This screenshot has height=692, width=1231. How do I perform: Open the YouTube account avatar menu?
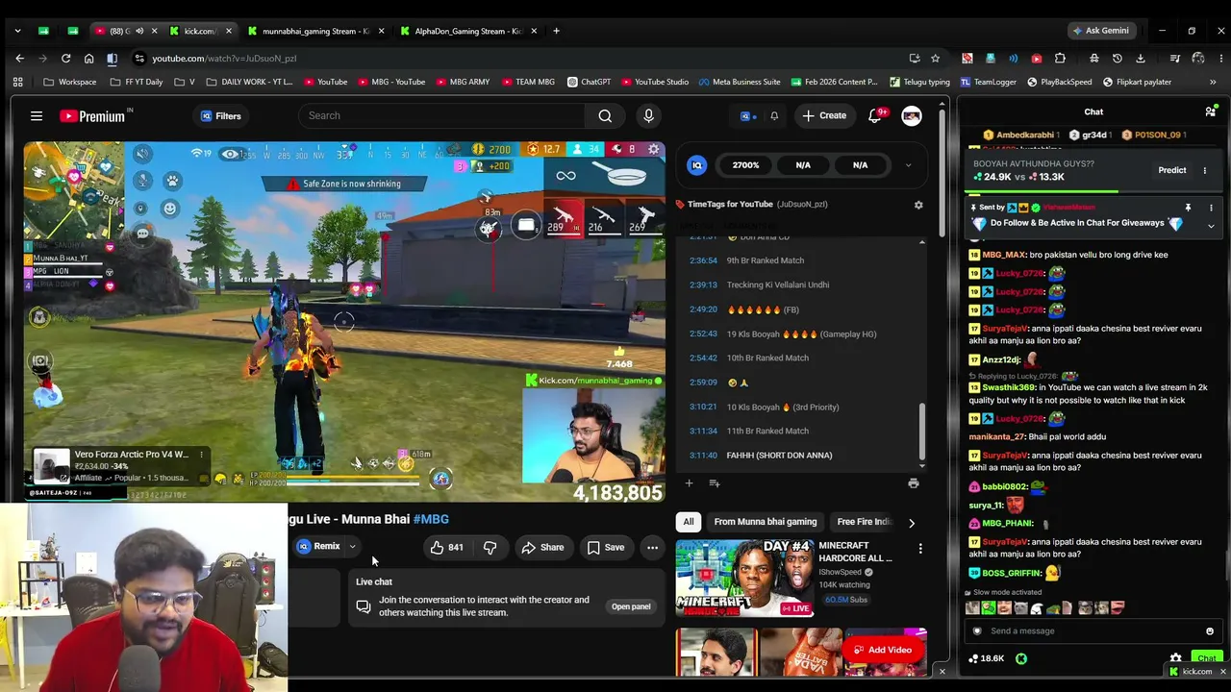tap(911, 116)
